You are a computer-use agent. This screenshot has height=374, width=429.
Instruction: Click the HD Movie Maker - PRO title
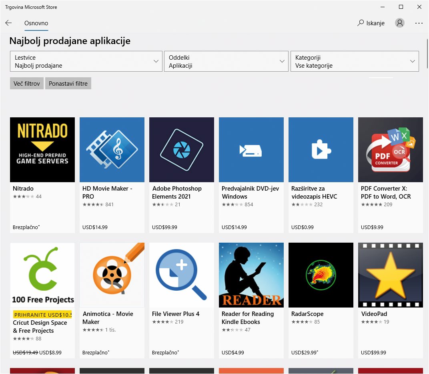click(107, 193)
